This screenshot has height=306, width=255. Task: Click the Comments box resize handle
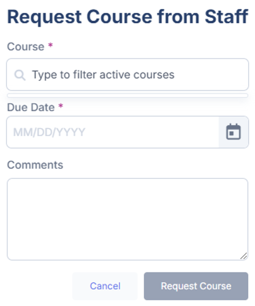243,256
